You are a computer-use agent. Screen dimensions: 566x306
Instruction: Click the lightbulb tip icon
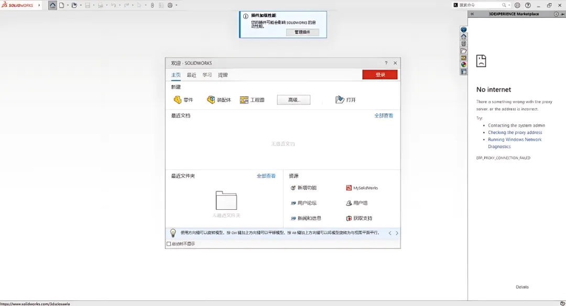173,233
